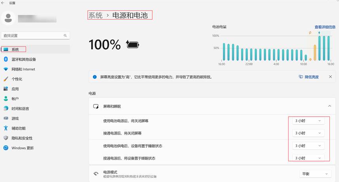
Task: Click the 隐私和安全性 shield icon
Action: [6, 138]
